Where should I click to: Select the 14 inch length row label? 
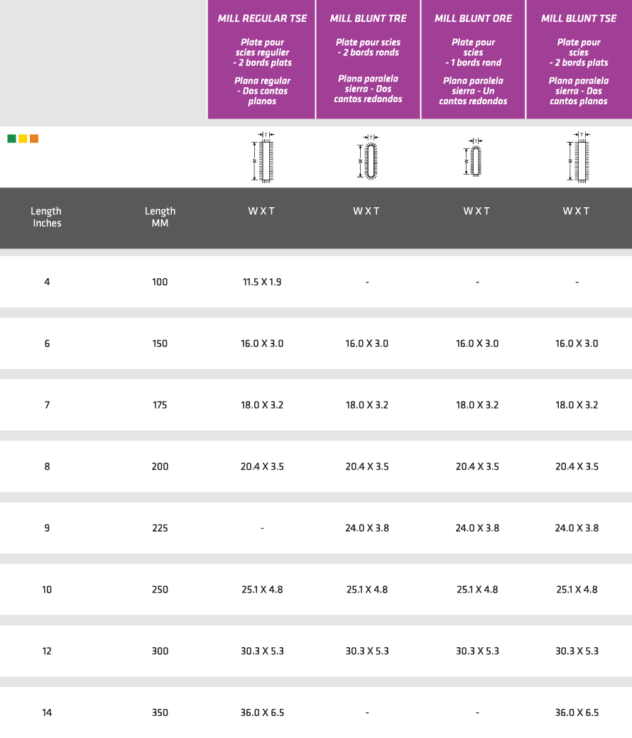47,712
